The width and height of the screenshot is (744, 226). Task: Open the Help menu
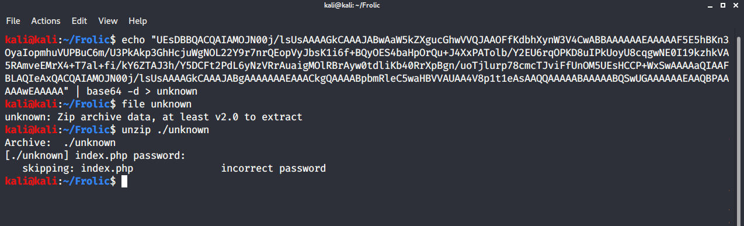[138, 21]
